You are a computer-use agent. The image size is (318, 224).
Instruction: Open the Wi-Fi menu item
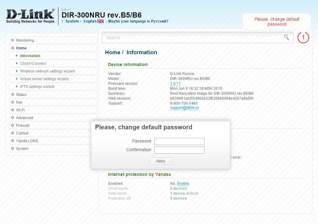pyautogui.click(x=53, y=110)
